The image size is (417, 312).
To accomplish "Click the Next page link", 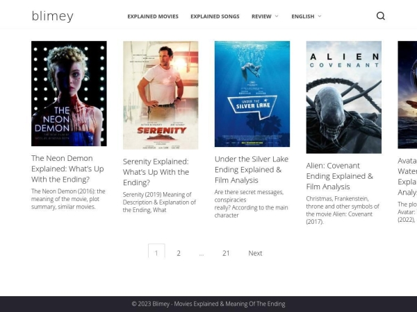I will click(x=255, y=253).
